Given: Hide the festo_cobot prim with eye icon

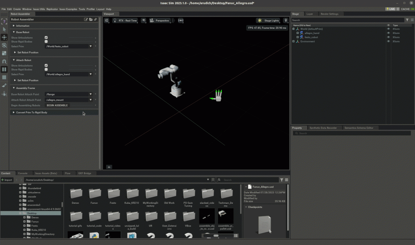Looking at the screenshot, I should click(388, 37).
